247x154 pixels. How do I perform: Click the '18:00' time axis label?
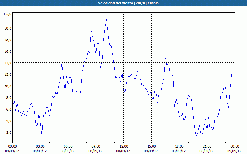(179, 147)
